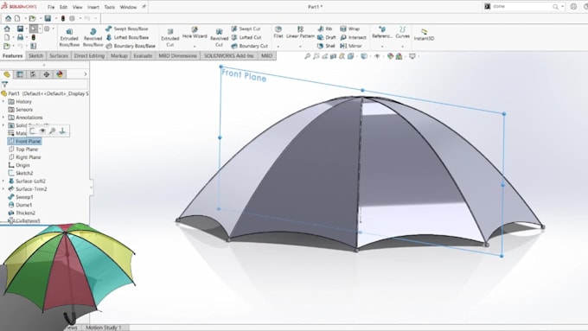Screen dimensions: 588x331
Task: Choose the Swept Cut feature
Action: pos(246,29)
